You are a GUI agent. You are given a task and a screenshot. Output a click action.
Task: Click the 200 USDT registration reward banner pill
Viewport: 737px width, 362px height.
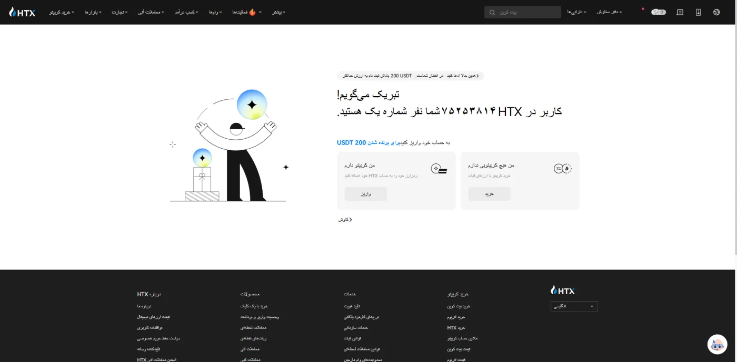click(x=411, y=76)
